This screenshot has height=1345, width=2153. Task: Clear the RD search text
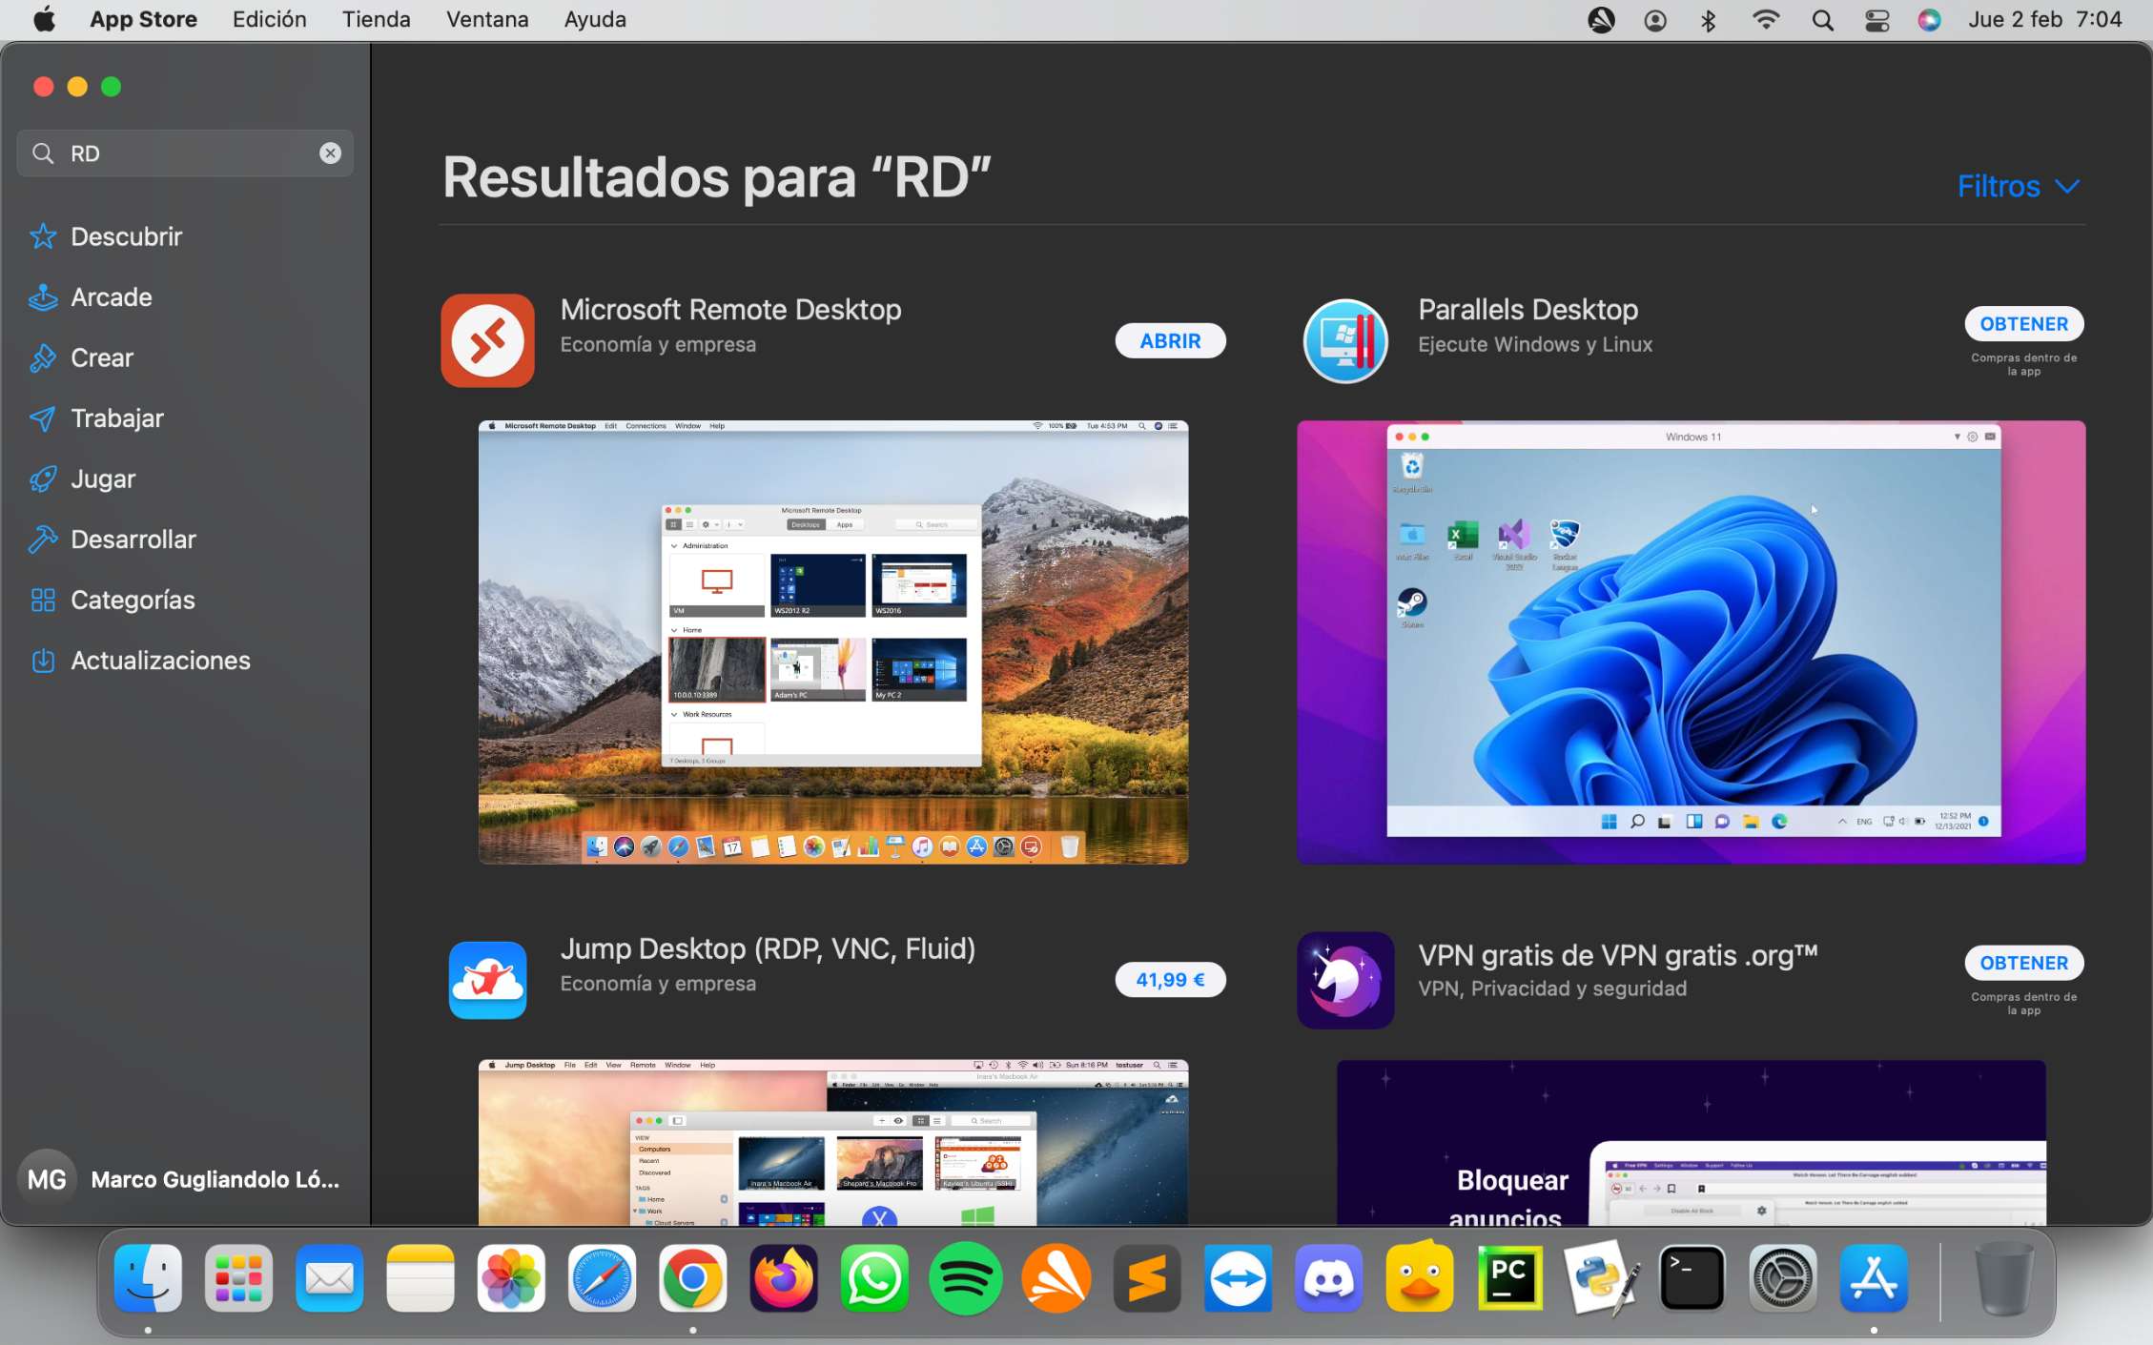point(330,153)
